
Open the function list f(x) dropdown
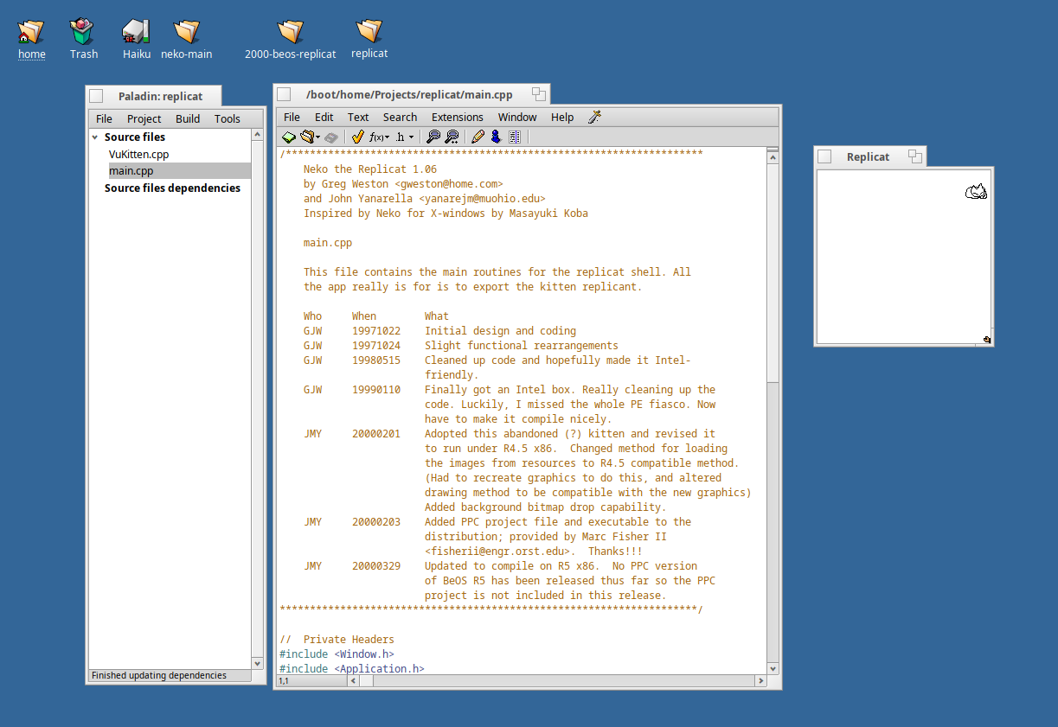tap(379, 137)
